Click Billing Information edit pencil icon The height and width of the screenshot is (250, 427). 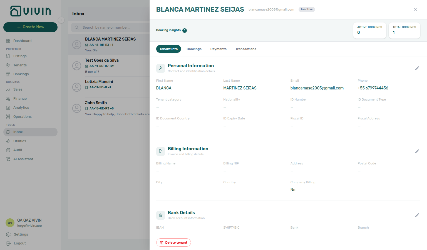[x=417, y=151]
